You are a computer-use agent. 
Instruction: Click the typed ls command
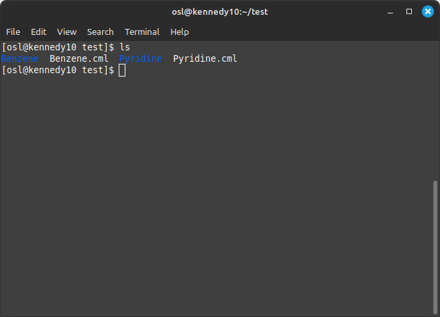click(x=125, y=47)
